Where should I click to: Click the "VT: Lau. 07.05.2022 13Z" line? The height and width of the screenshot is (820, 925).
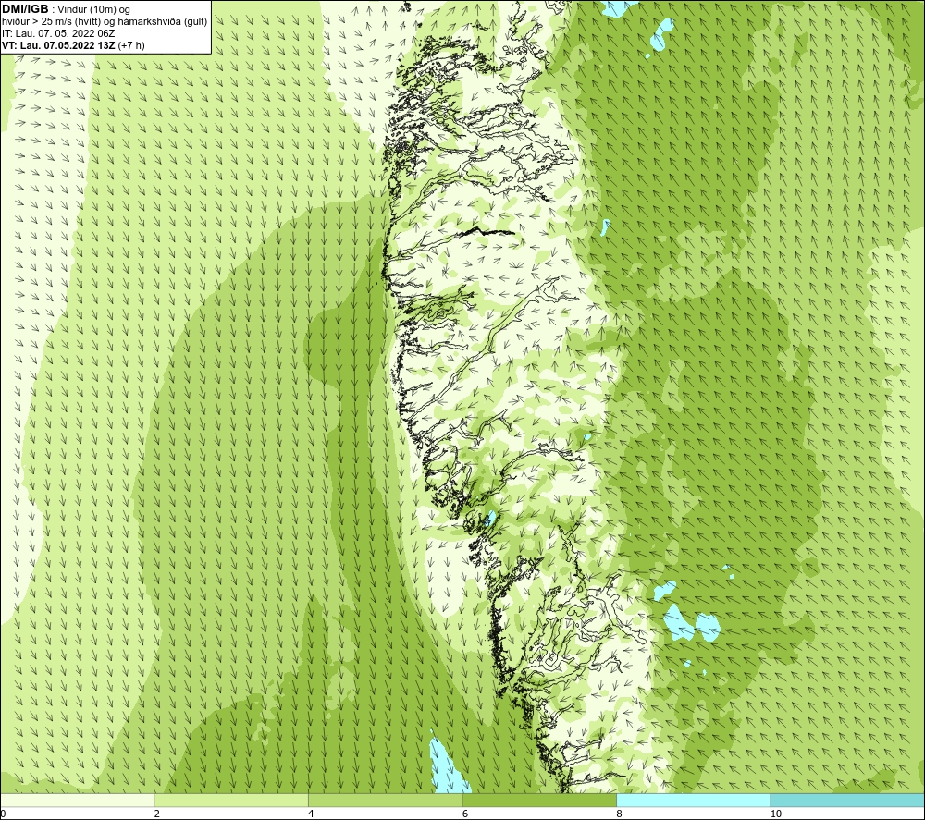(58, 45)
